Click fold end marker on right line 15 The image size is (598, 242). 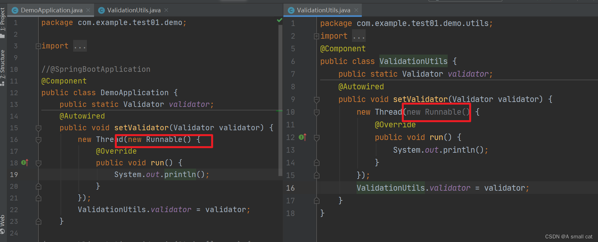pyautogui.click(x=317, y=175)
